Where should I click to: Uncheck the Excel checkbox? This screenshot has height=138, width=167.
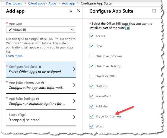92,46
